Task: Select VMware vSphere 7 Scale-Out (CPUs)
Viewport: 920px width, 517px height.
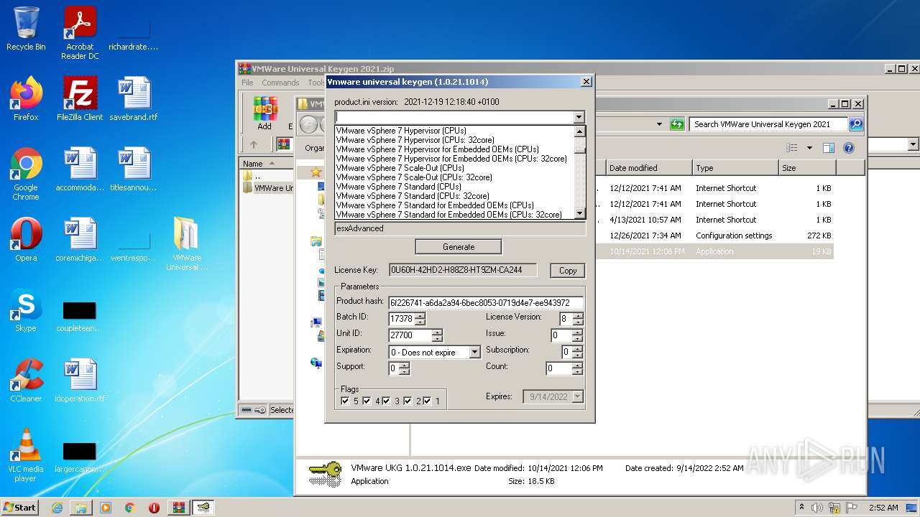Action: 400,168
